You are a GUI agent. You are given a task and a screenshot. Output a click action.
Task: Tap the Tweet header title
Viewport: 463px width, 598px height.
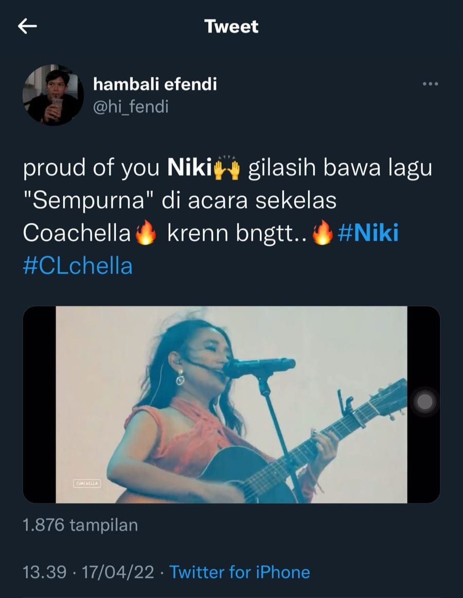pyautogui.click(x=232, y=26)
